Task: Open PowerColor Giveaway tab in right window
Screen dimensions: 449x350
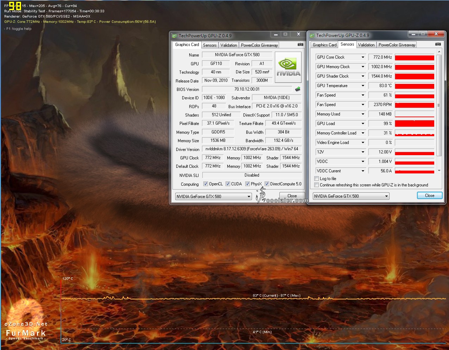Action: (397, 45)
